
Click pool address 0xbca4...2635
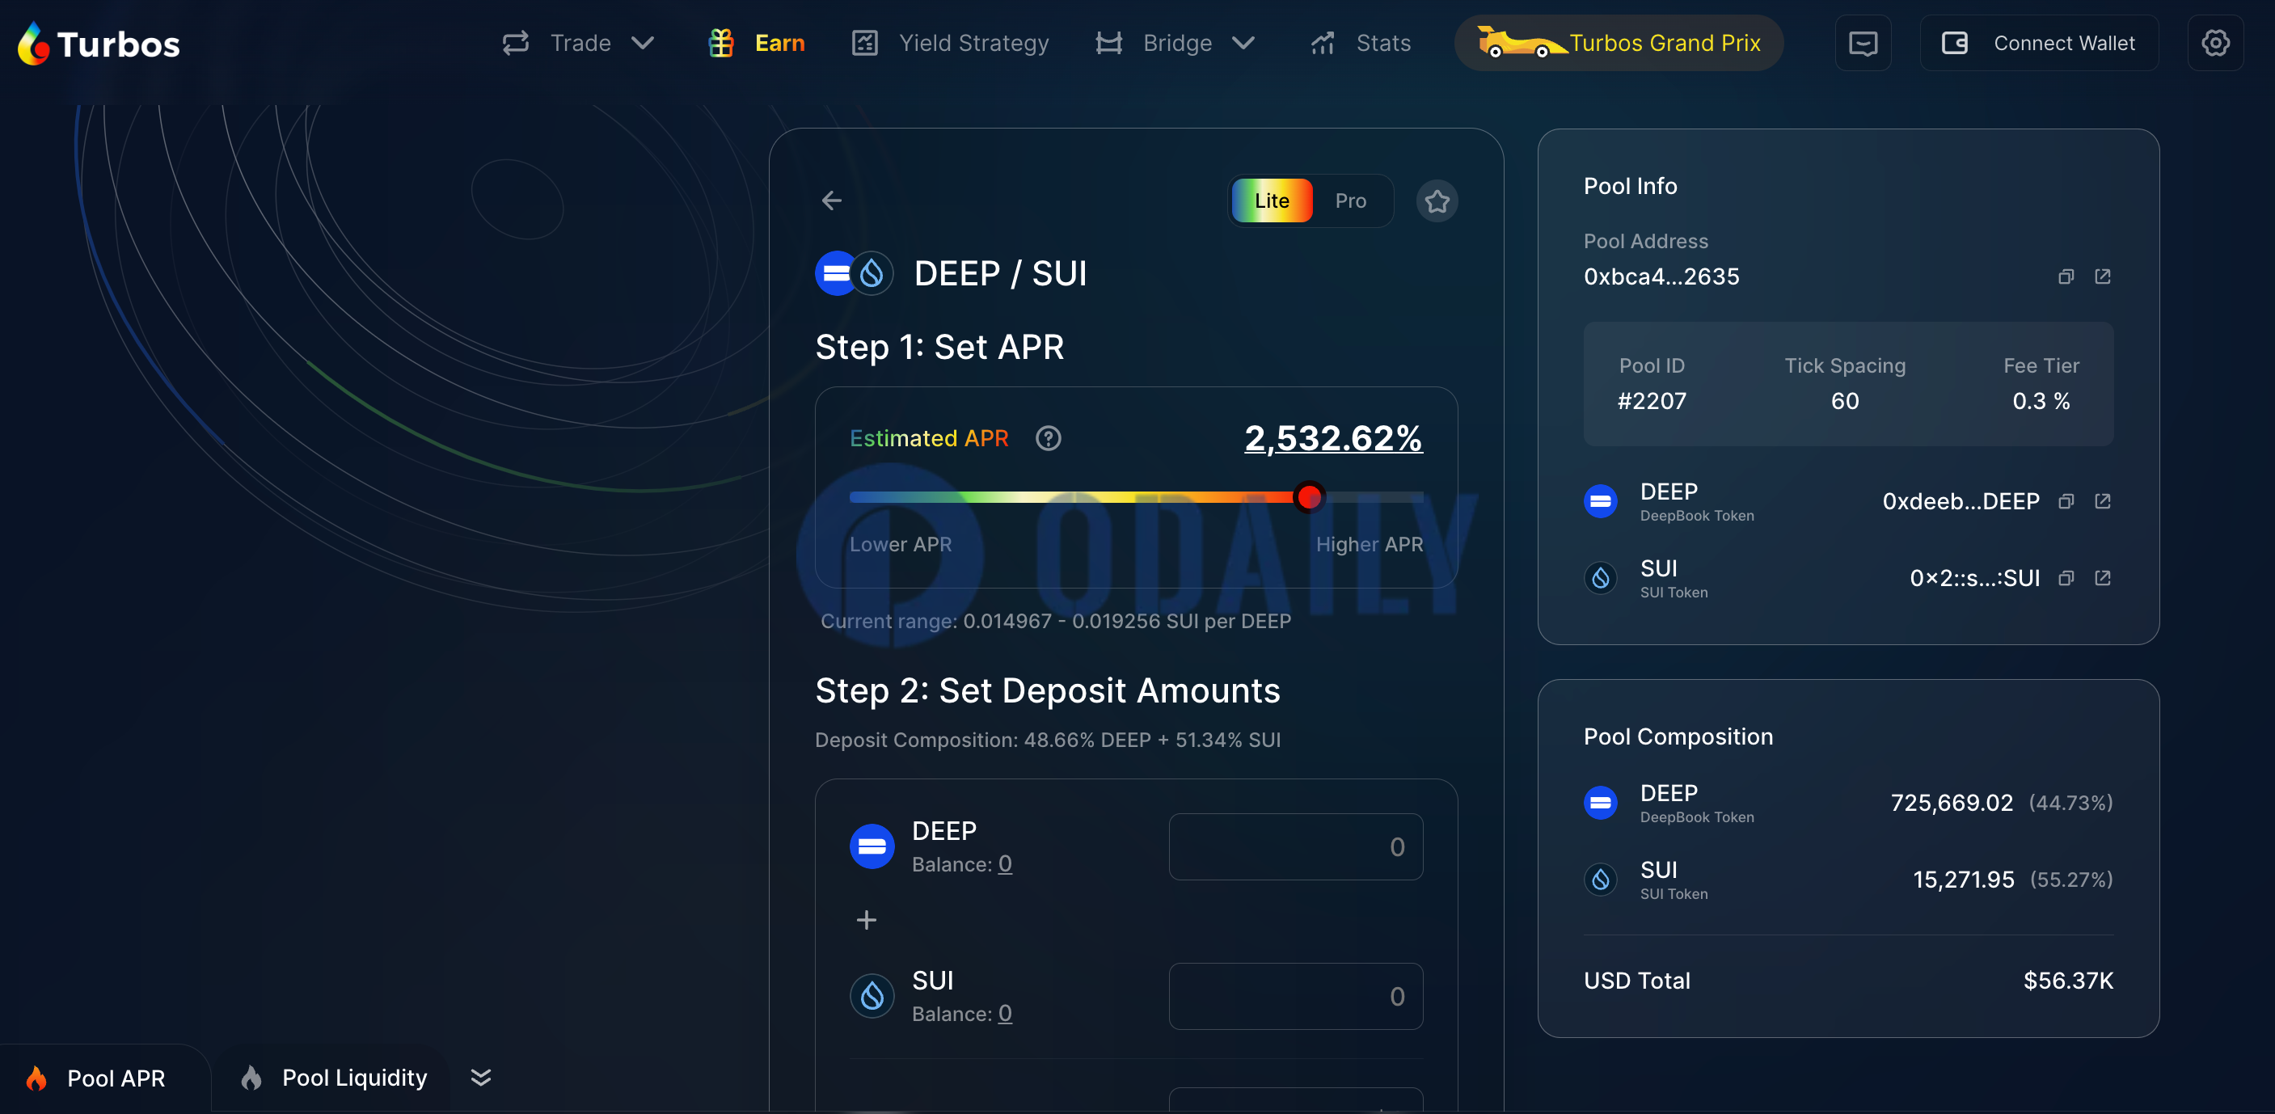point(1661,276)
